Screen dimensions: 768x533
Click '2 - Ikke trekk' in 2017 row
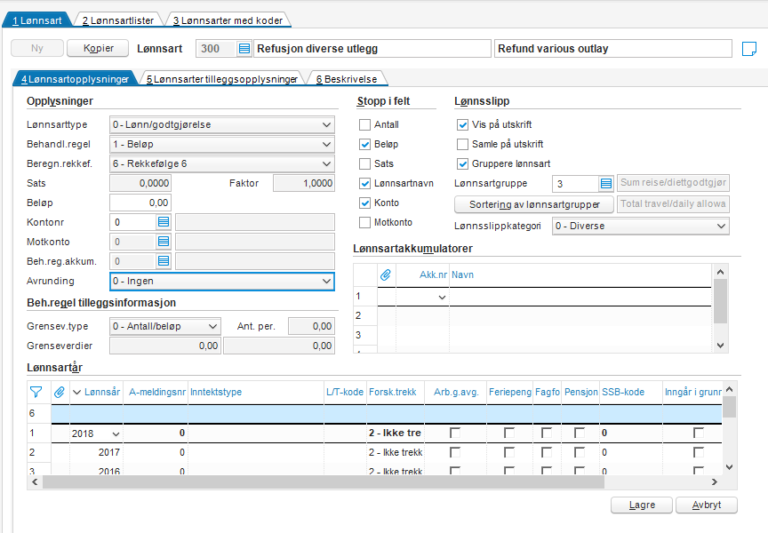396,452
